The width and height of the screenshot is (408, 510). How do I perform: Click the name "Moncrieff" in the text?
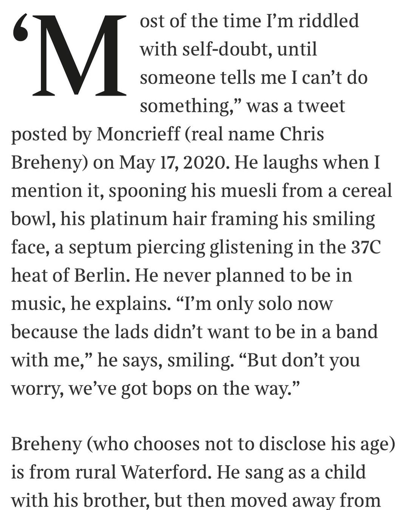pyautogui.click(x=138, y=134)
